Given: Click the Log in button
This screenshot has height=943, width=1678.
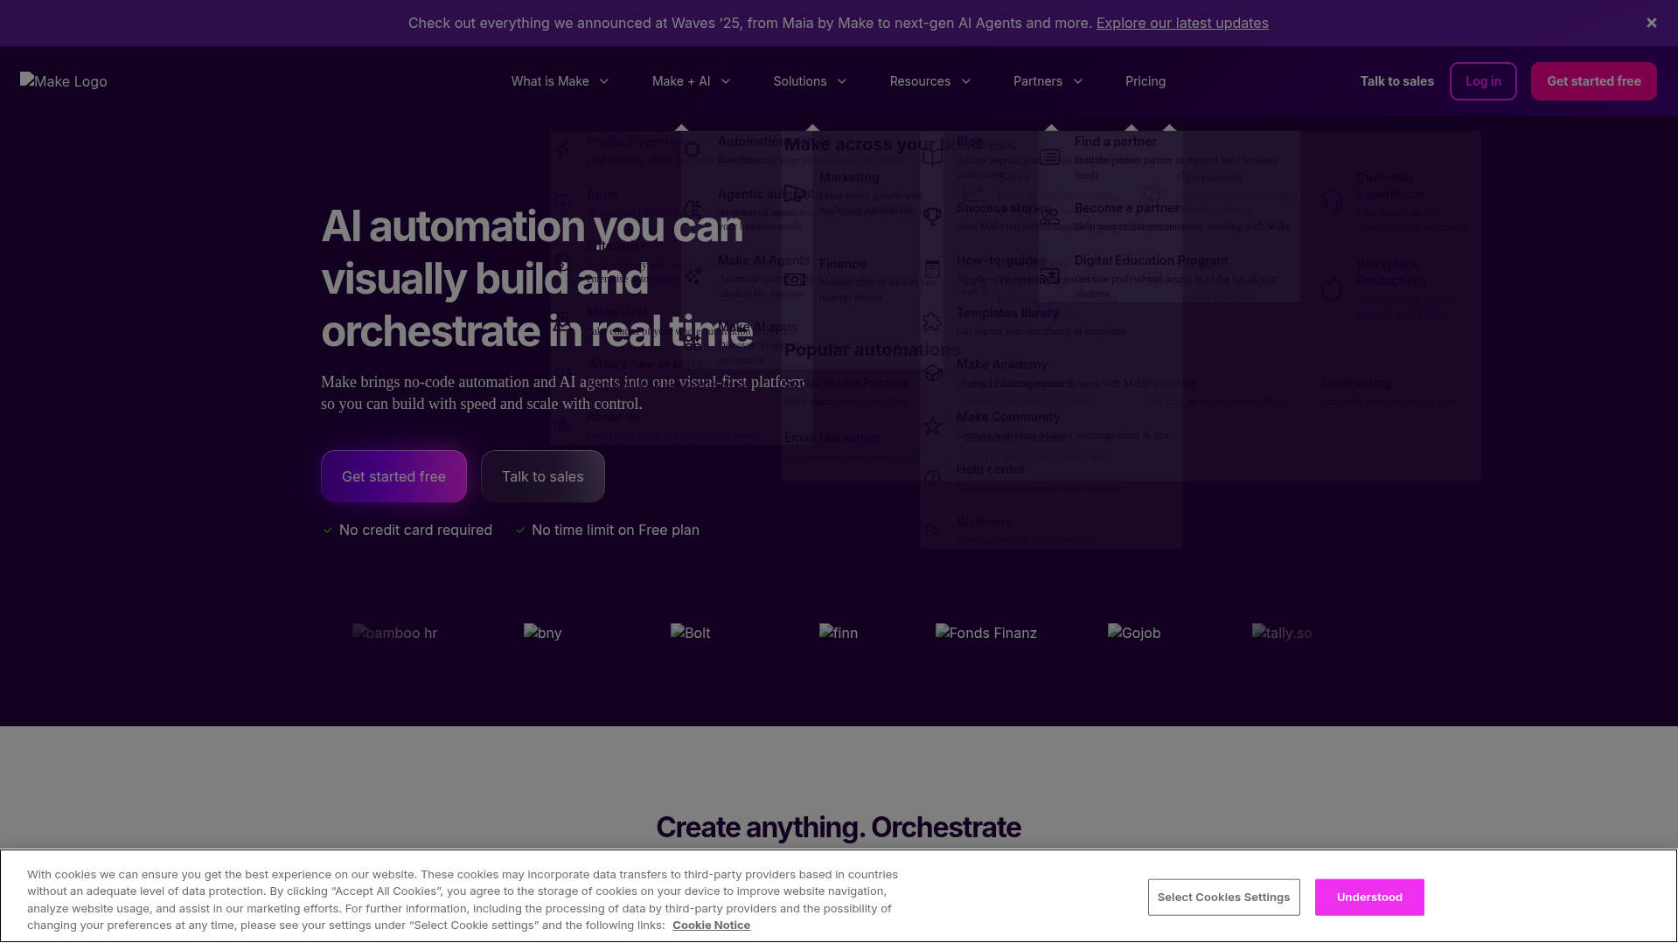Looking at the screenshot, I should [x=1482, y=81].
